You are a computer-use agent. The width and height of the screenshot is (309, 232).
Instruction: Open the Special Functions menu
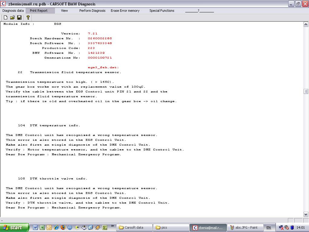(x=162, y=11)
